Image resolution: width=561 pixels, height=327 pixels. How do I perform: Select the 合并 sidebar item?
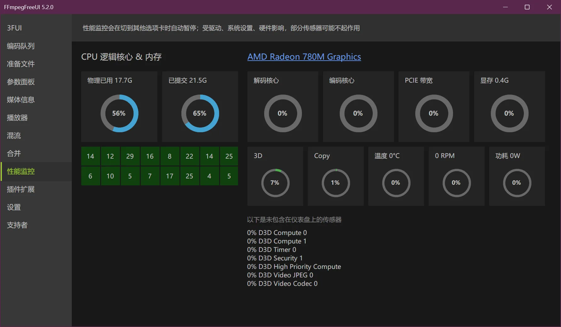[x=14, y=154]
